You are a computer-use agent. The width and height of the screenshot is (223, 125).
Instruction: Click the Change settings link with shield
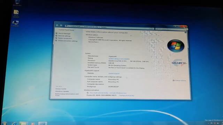coord(179,81)
